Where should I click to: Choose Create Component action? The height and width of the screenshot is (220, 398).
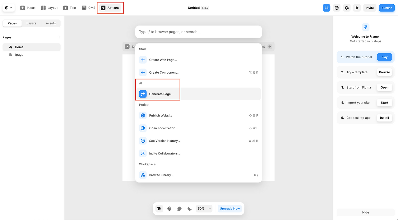(198, 72)
